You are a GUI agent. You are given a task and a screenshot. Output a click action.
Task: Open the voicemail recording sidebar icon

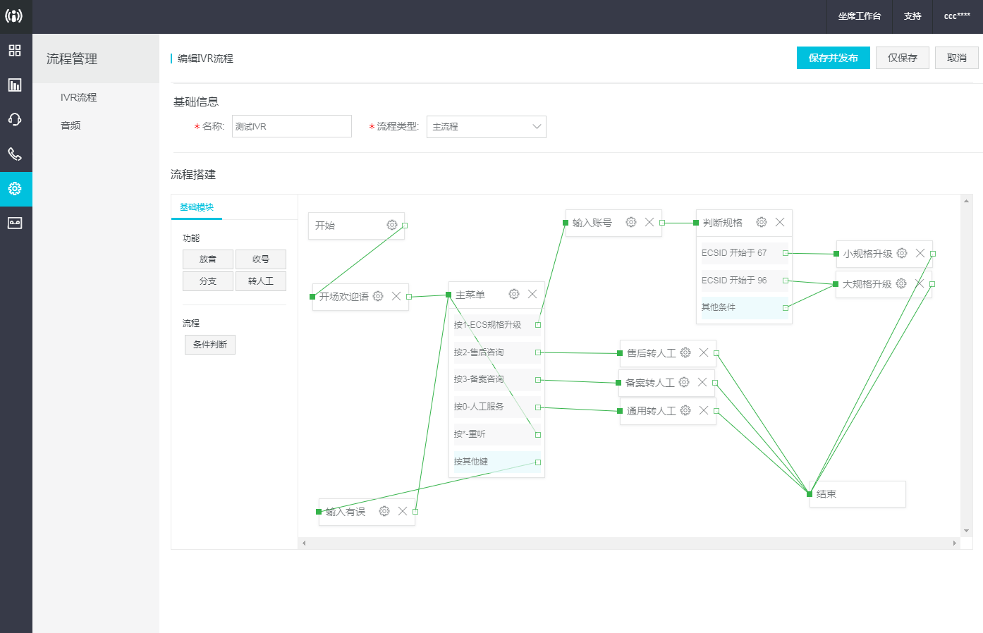[15, 223]
